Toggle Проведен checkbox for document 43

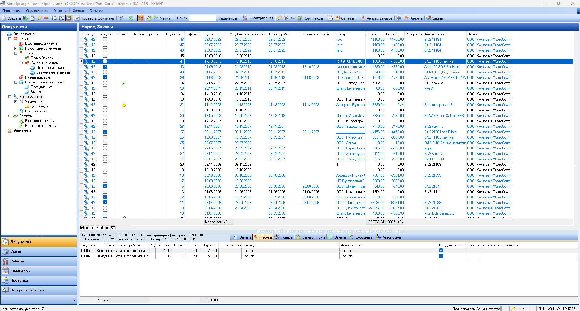[x=105, y=66]
